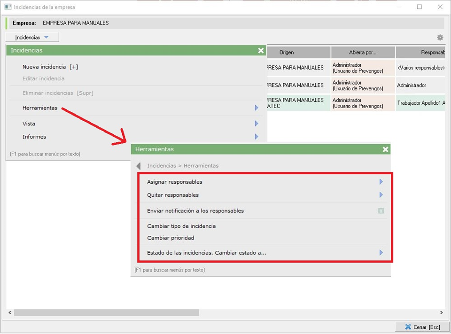This screenshot has width=451, height=334.
Task: Expand the Cambiar estado a submenu arrow
Action: point(381,253)
